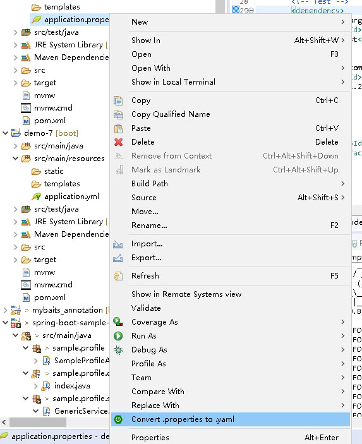Click the green Run As play icon
Screen dimensions: 362x444
118,336
